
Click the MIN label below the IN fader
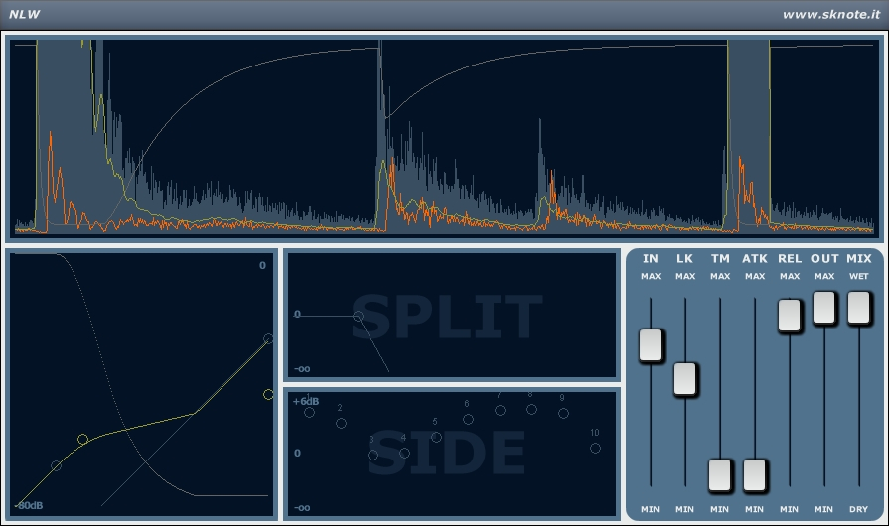click(x=650, y=509)
